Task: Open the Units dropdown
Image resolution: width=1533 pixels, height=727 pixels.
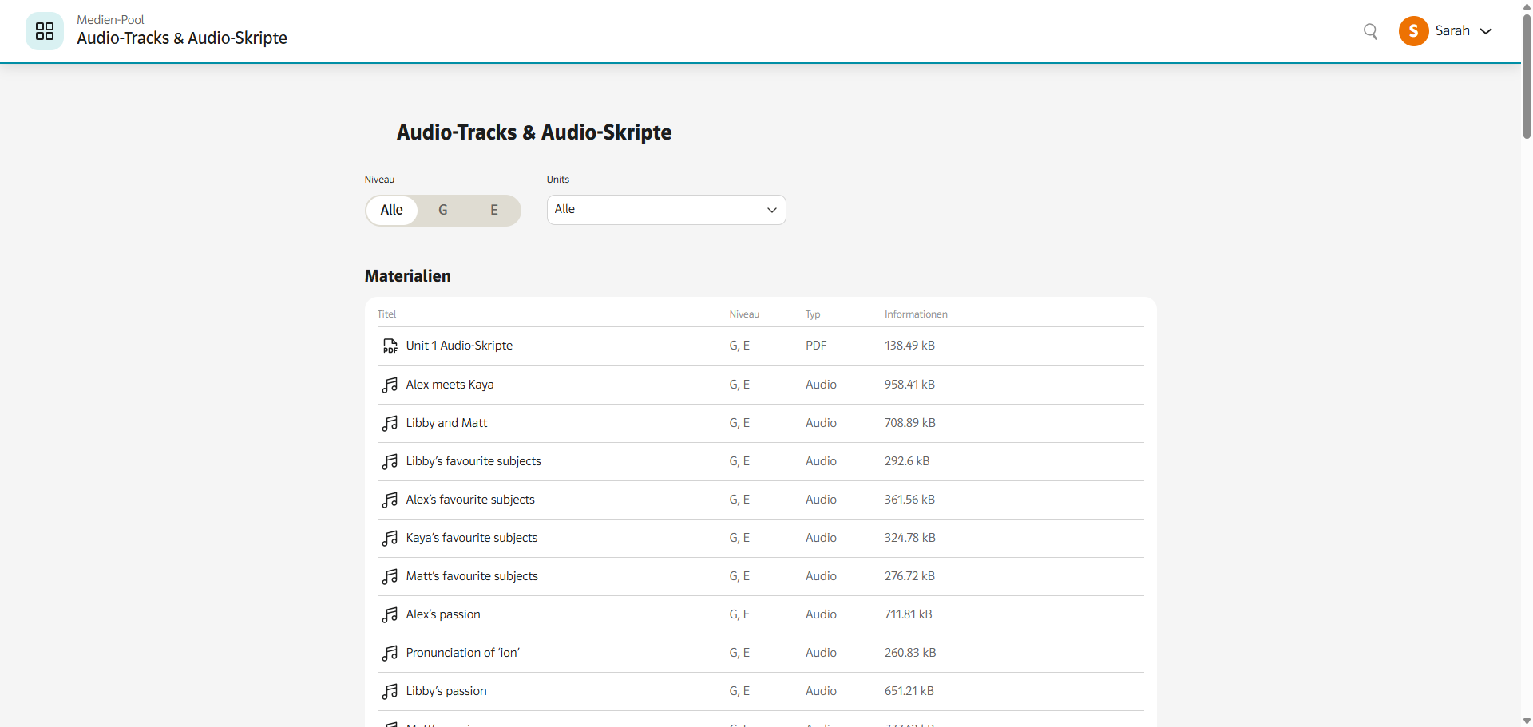Action: pyautogui.click(x=666, y=210)
